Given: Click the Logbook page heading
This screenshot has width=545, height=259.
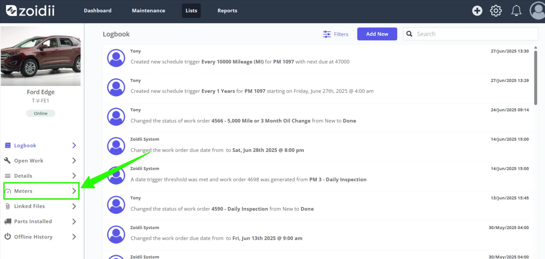Looking at the screenshot, I should pyautogui.click(x=116, y=34).
